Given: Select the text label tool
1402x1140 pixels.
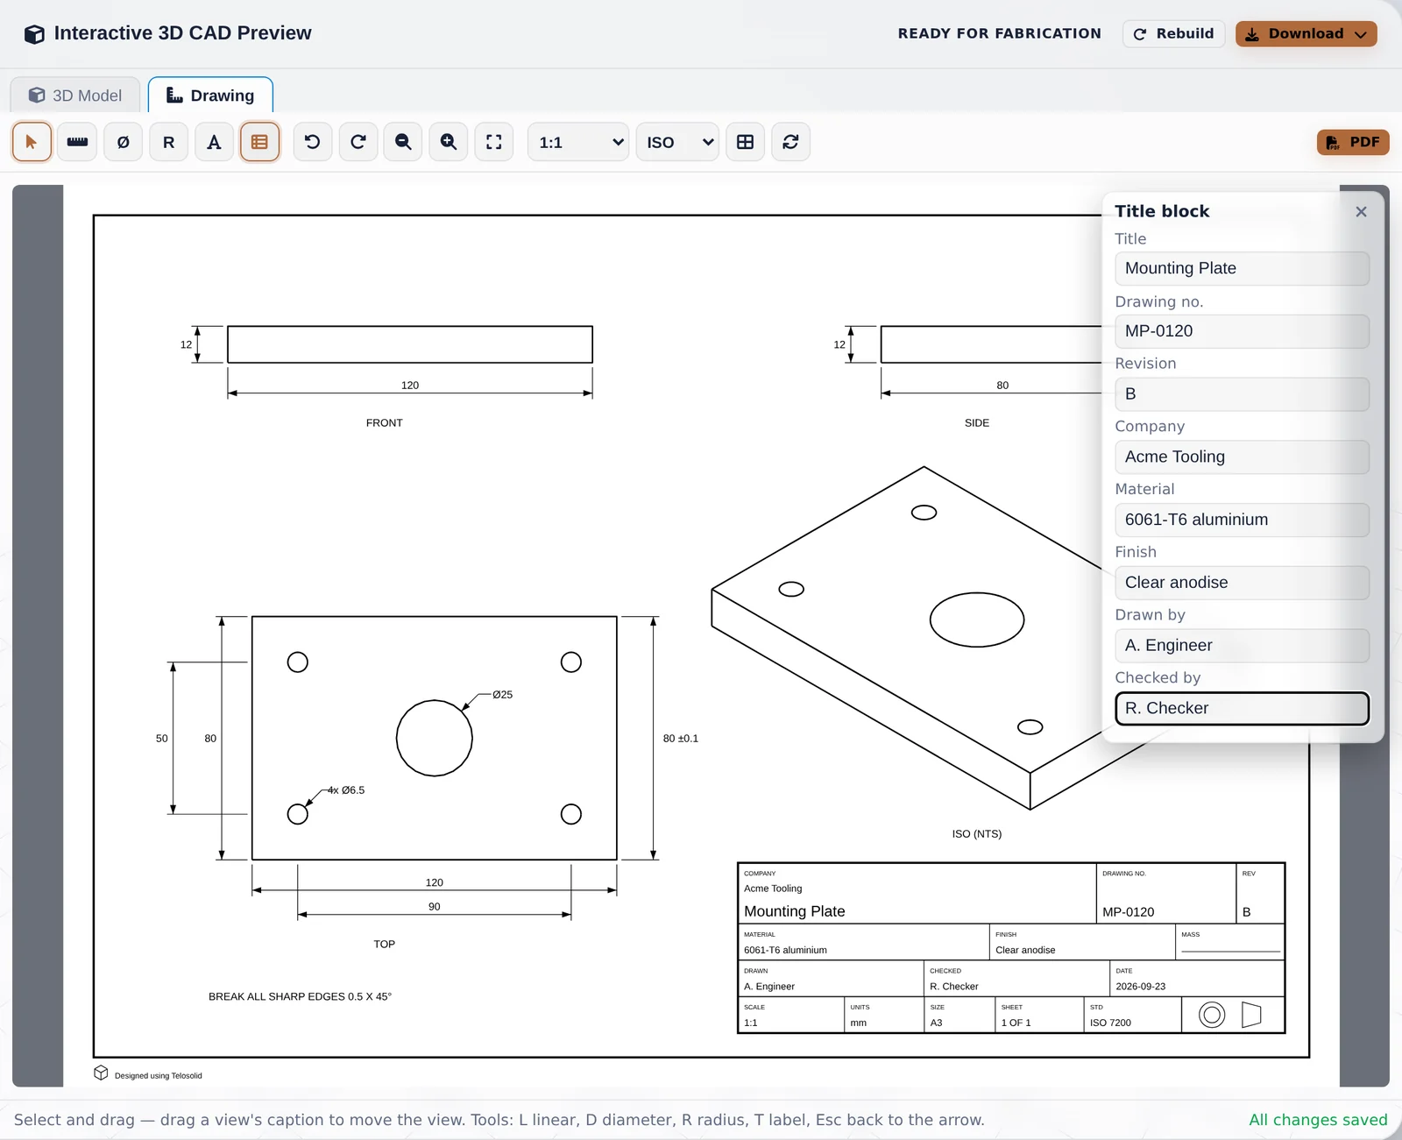Looking at the screenshot, I should pyautogui.click(x=214, y=142).
